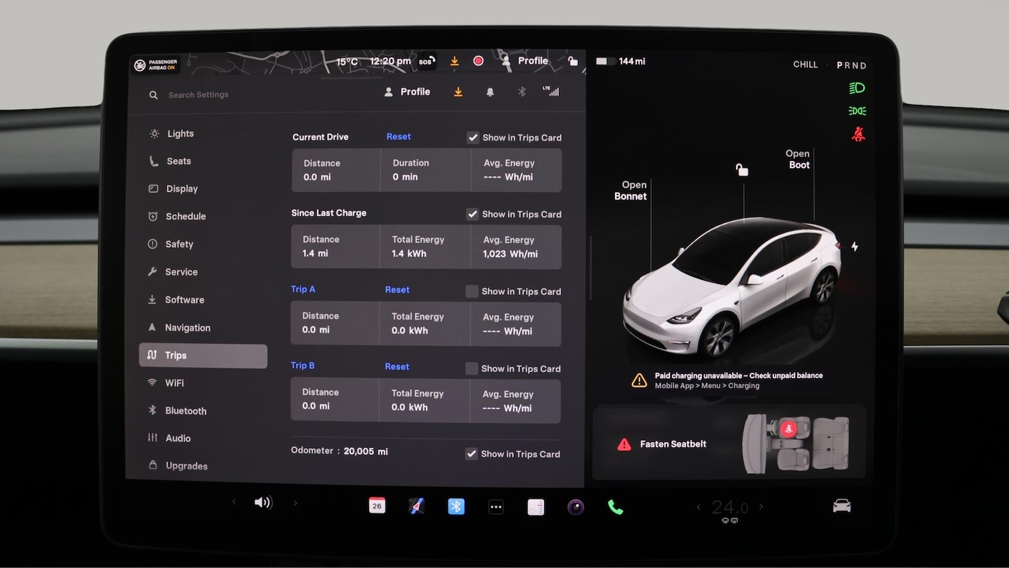This screenshot has height=568, width=1009.
Task: Open the dashcam camera app icon
Action: (x=576, y=507)
